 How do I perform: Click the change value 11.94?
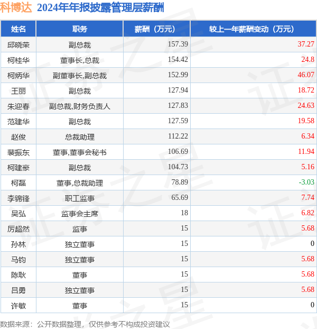tap(306, 151)
